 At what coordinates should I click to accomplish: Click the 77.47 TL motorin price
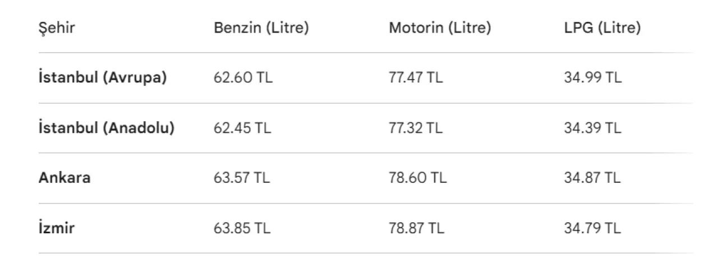[416, 78]
